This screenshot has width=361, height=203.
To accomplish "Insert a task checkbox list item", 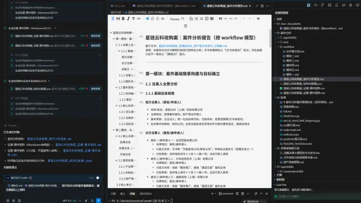I will (207, 18).
